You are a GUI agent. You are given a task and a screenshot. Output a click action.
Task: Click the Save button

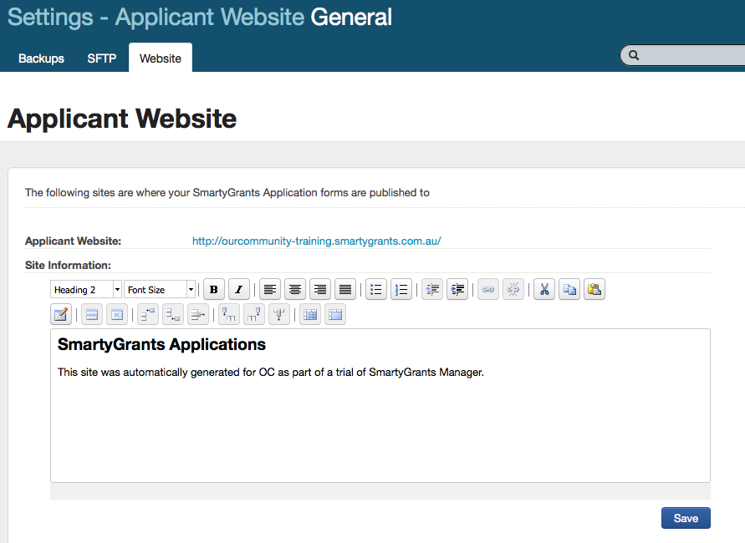(x=686, y=518)
